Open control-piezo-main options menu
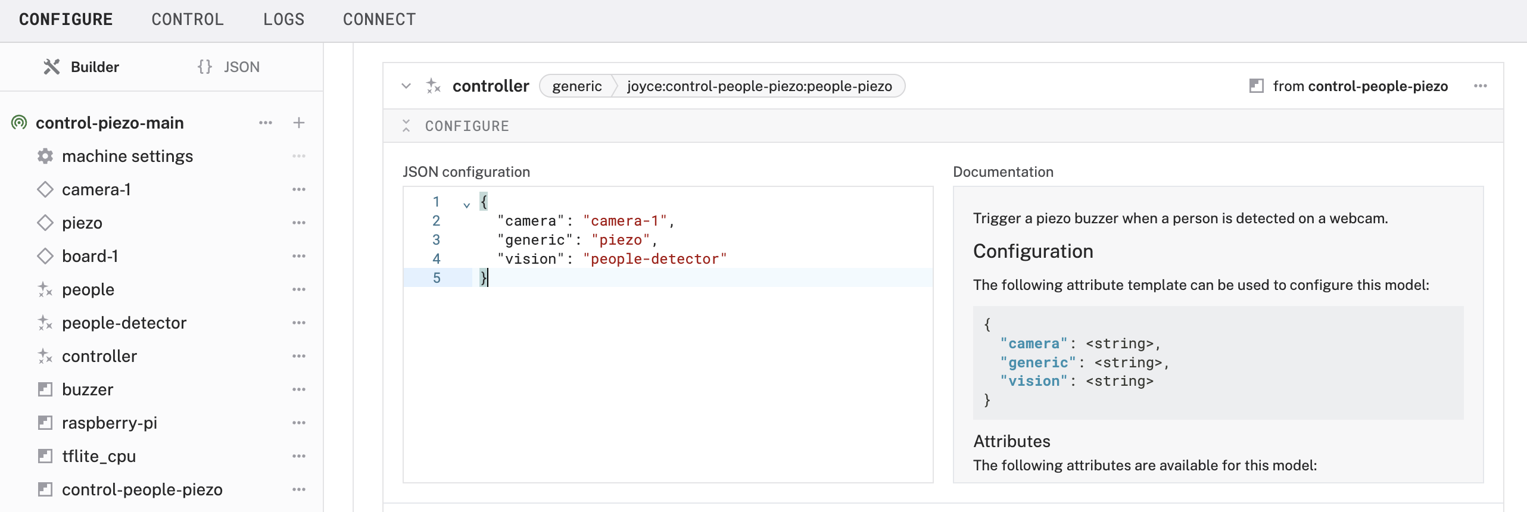 click(x=266, y=123)
